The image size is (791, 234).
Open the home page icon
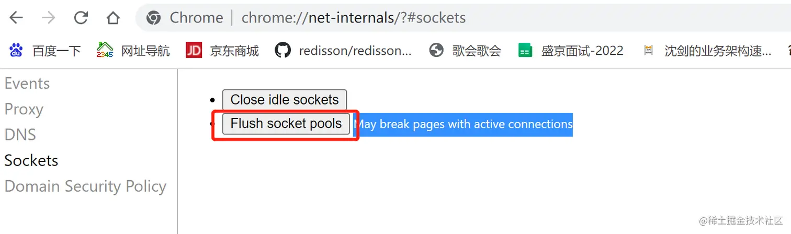tap(113, 18)
